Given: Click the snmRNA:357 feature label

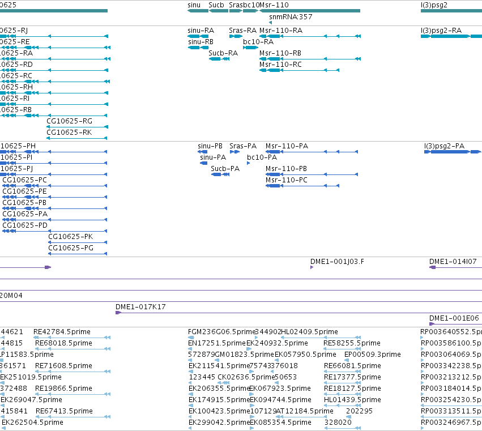Looking at the screenshot, I should [291, 17].
